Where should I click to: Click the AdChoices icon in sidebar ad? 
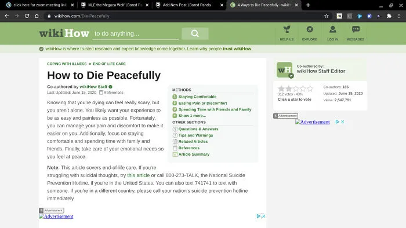click(338, 122)
